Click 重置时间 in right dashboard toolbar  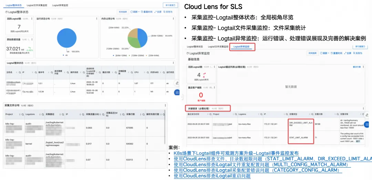coord(337,53)
